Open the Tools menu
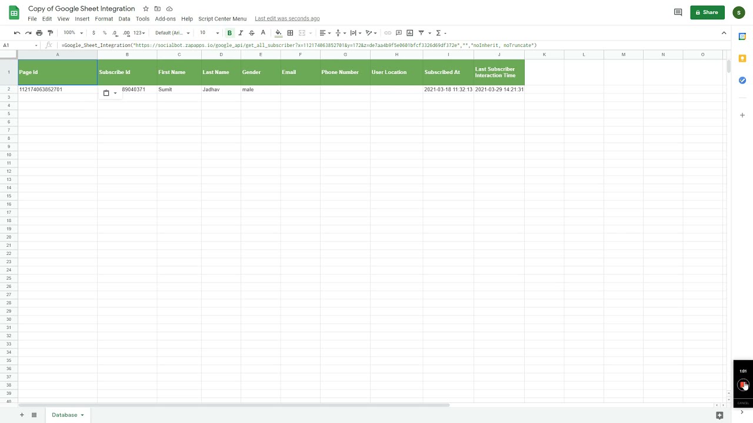The height and width of the screenshot is (423, 753). pos(142,19)
